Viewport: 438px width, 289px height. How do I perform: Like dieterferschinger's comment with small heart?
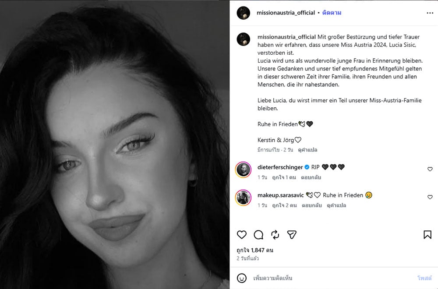pyautogui.click(x=430, y=169)
